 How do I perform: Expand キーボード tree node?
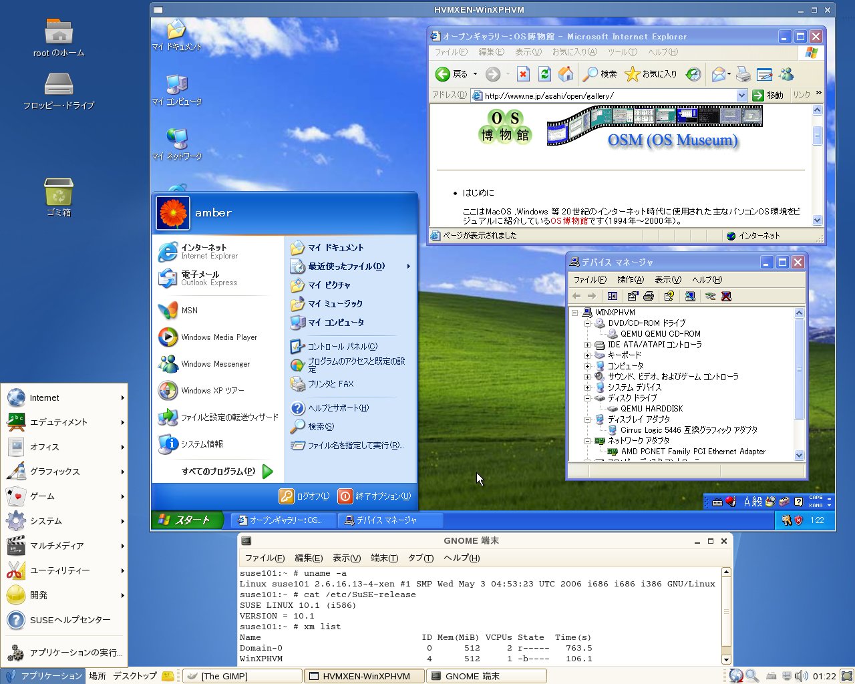pyautogui.click(x=587, y=355)
